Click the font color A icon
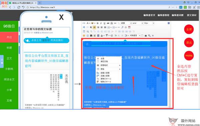 coord(87,23)
